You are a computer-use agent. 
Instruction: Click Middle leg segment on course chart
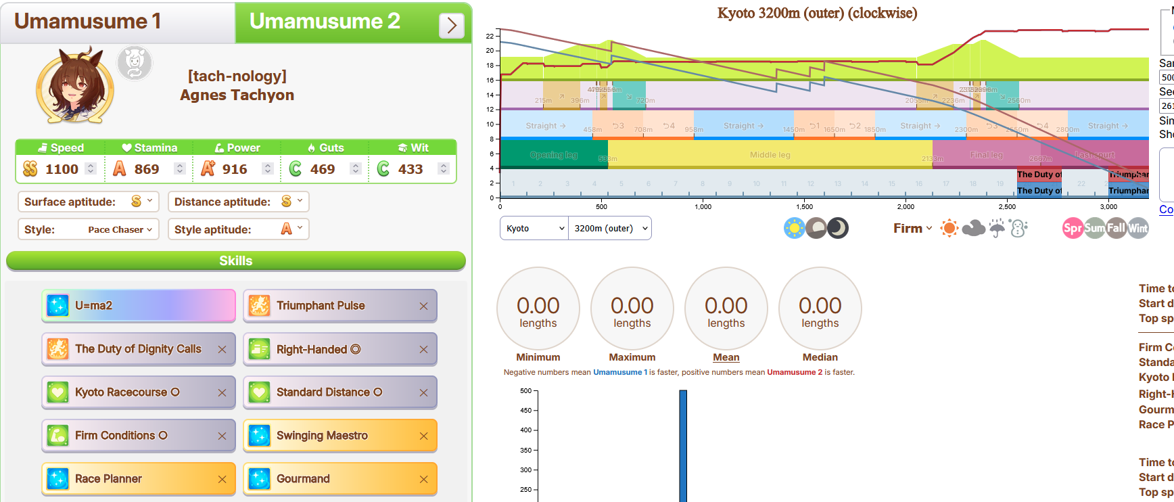click(770, 154)
